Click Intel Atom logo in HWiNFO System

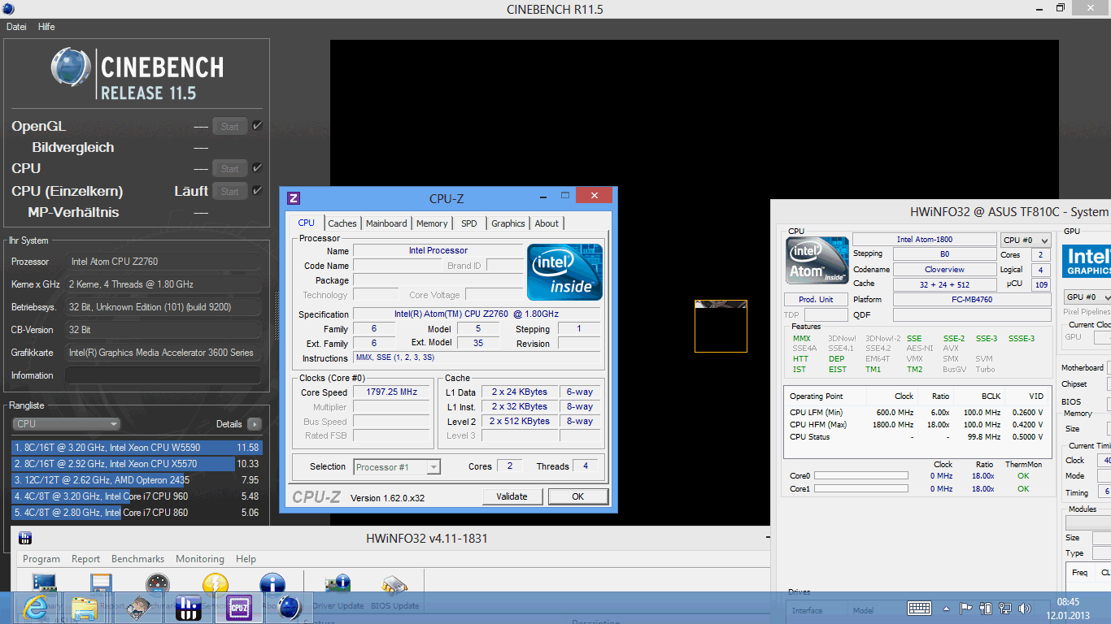[x=817, y=261]
